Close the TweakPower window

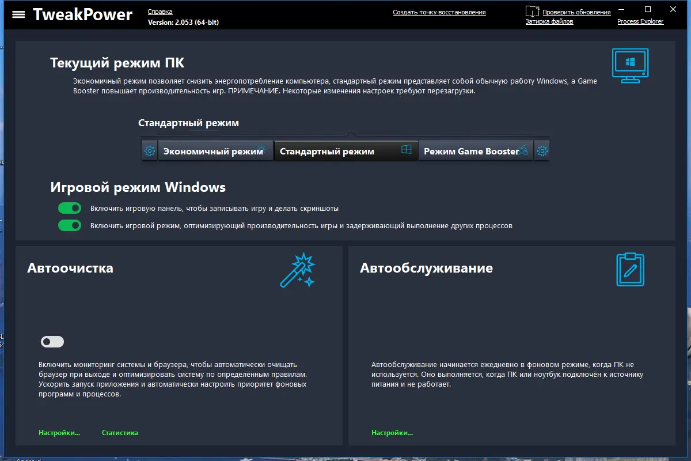pos(674,9)
